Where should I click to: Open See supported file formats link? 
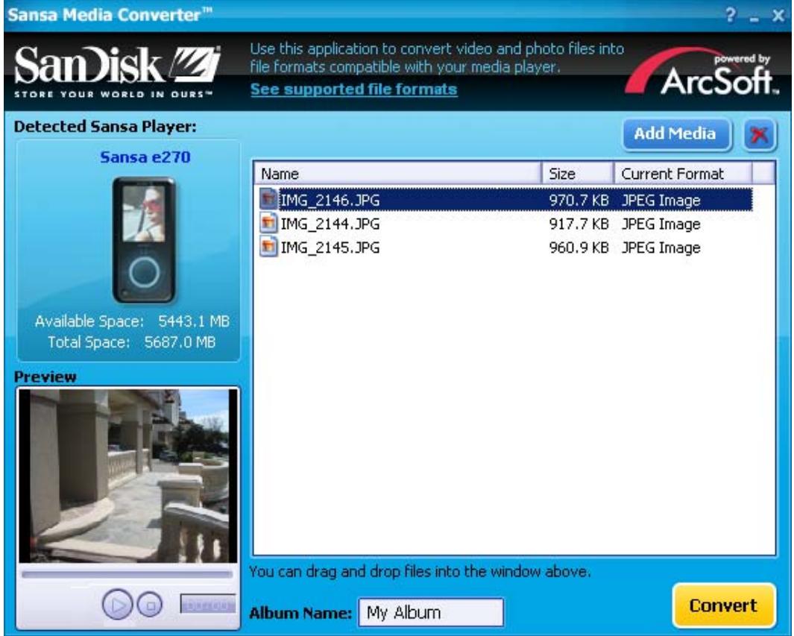[354, 89]
